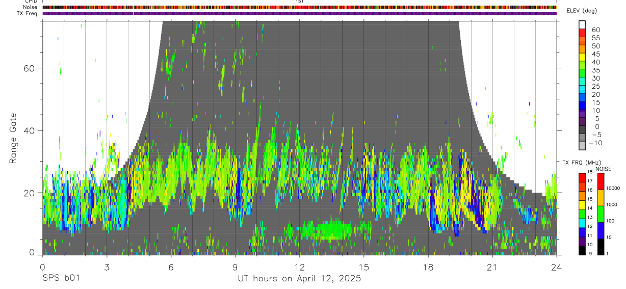The height and width of the screenshot is (289, 626).
Task: Click the 18 hour mark on time axis
Action: click(428, 267)
